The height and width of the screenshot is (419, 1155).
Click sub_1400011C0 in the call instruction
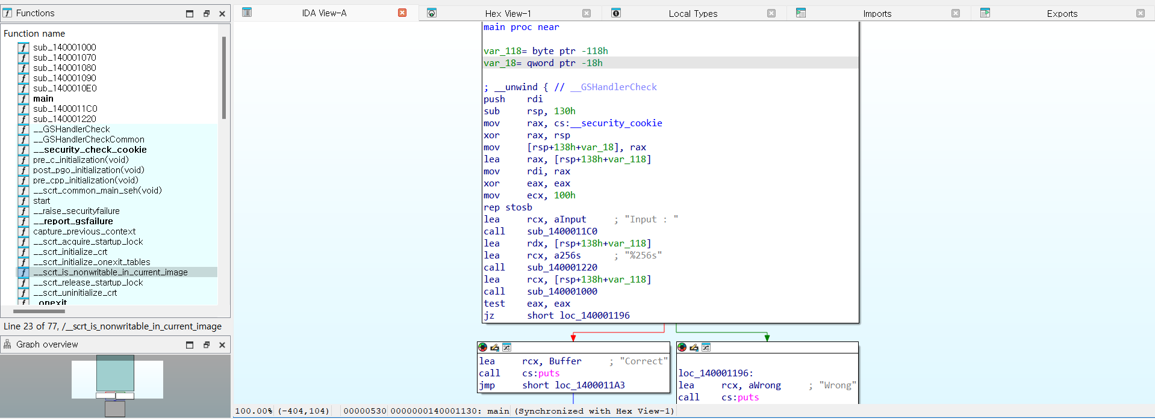coord(562,231)
